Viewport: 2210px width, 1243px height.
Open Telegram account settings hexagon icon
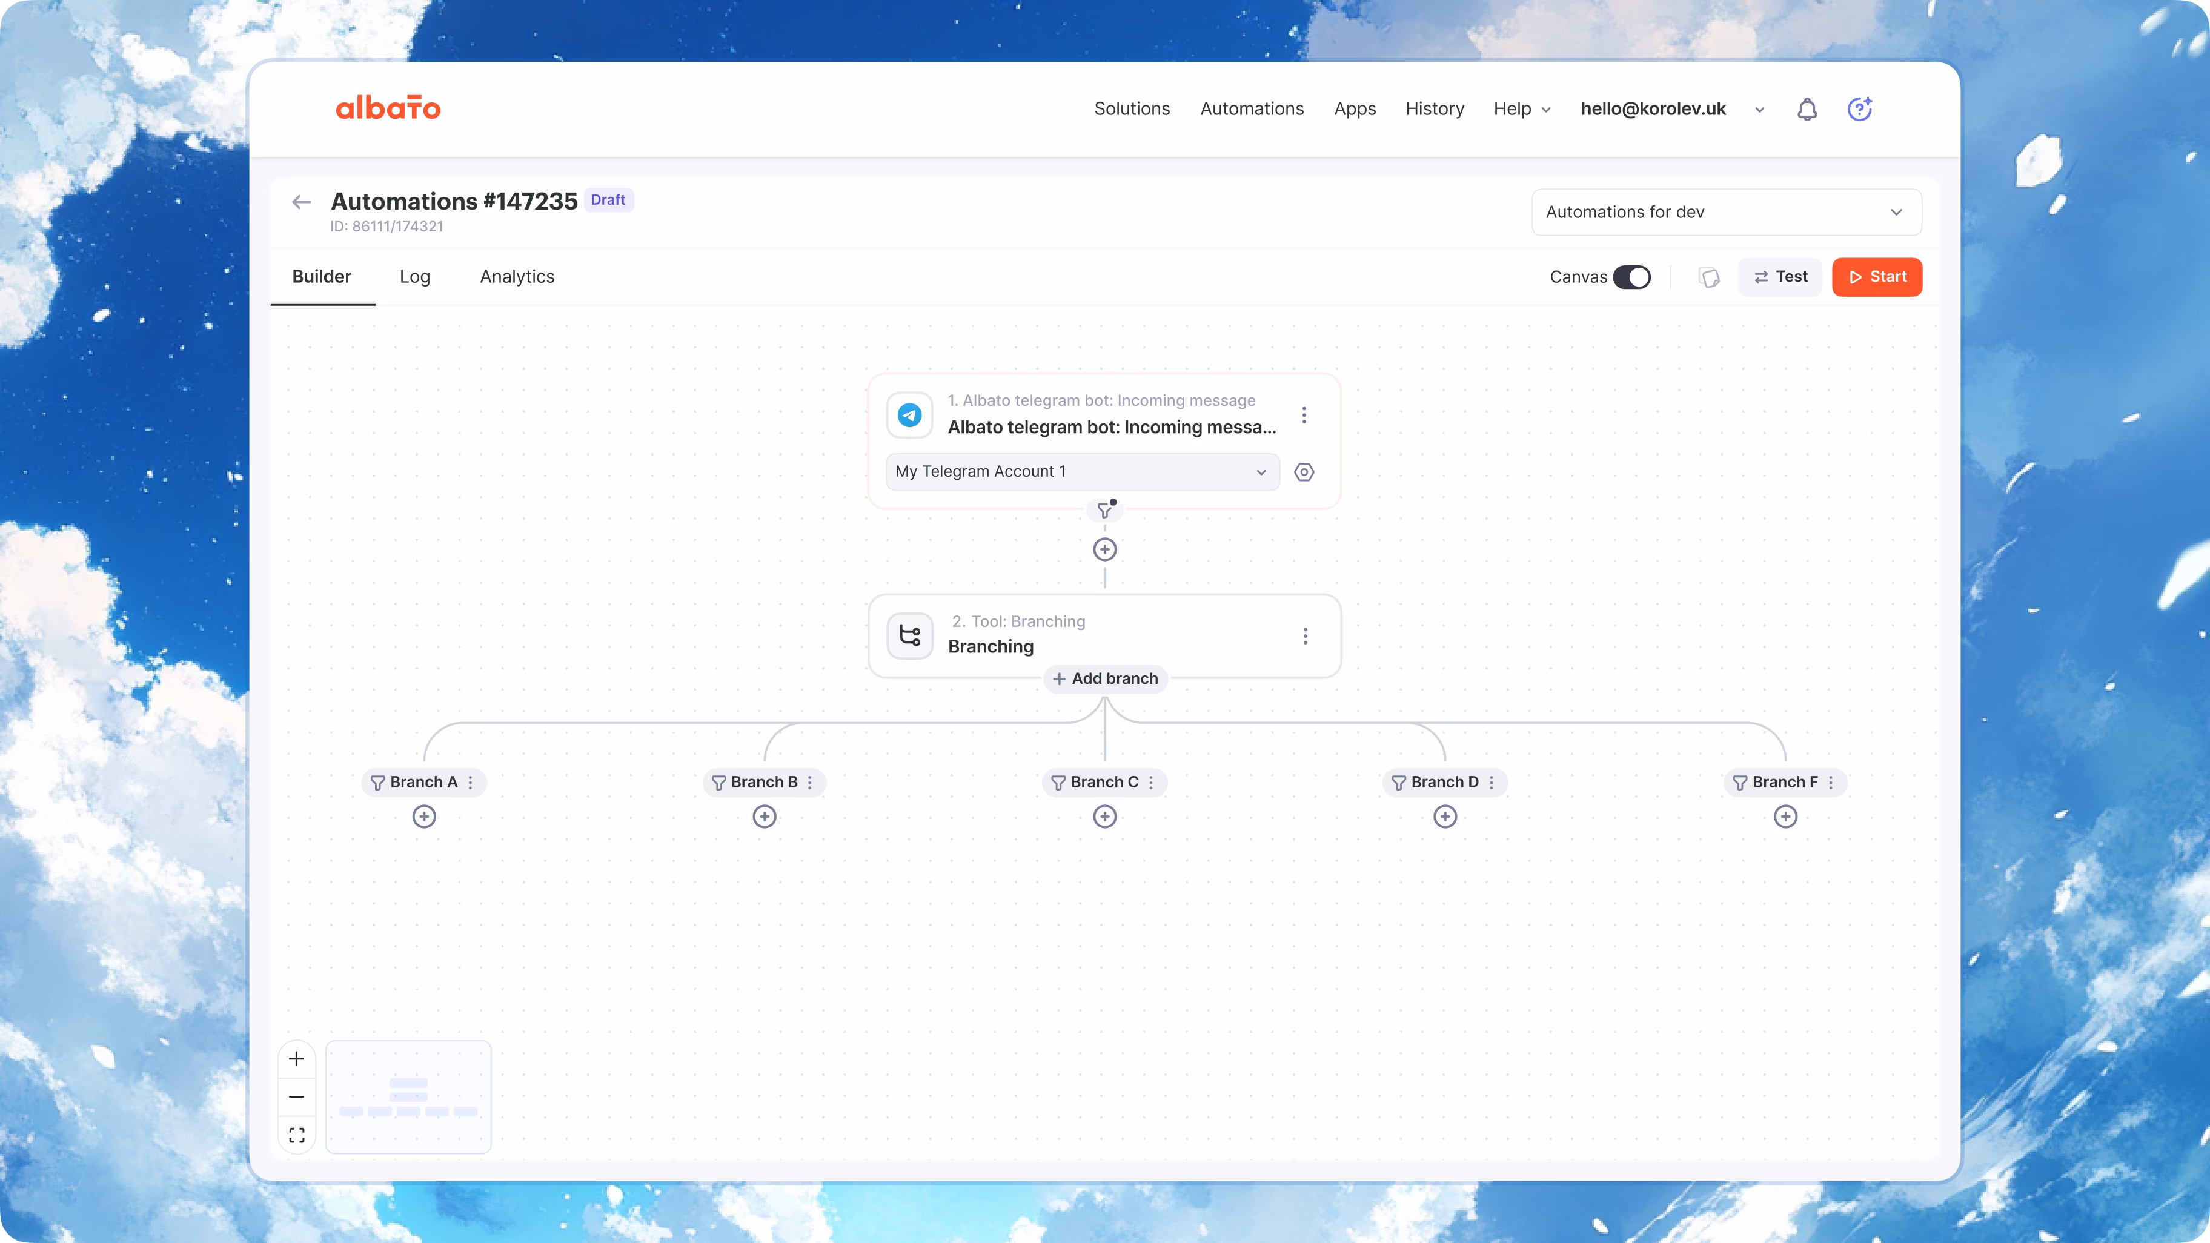point(1304,472)
